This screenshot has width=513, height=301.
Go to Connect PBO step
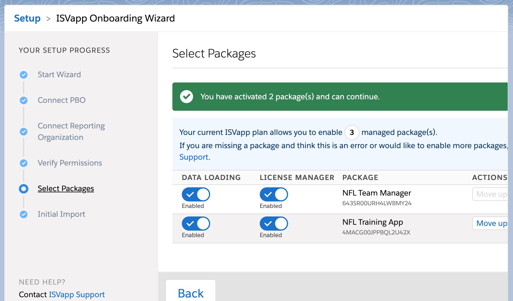click(62, 100)
